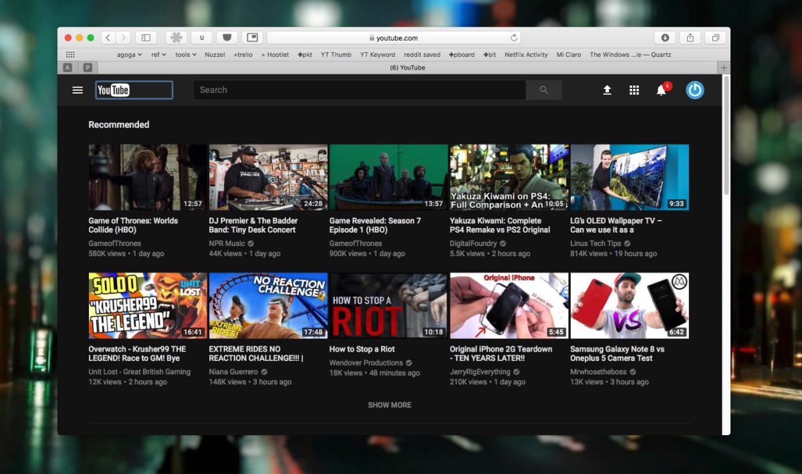
Task: Open the + Hootlet bookmarklet
Action: tap(275, 55)
